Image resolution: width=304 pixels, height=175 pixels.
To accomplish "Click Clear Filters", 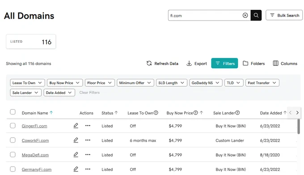I will tap(89, 93).
